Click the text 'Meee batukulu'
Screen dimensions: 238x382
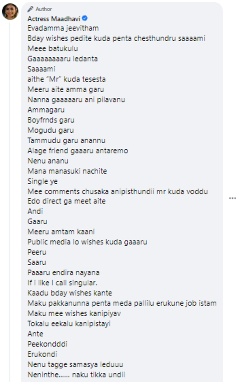(x=53, y=48)
